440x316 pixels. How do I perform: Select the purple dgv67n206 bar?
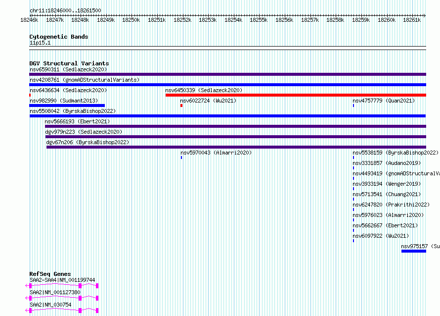coord(236,147)
